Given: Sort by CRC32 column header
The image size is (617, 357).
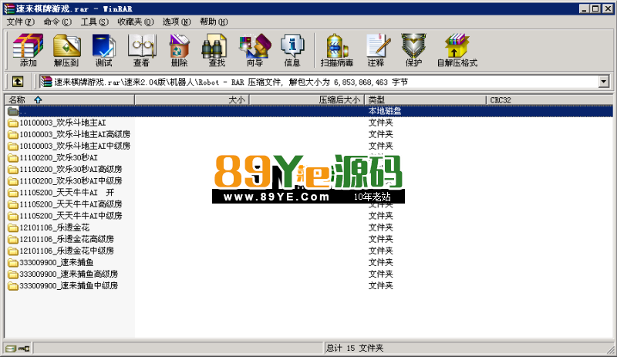Looking at the screenshot, I should [x=550, y=100].
